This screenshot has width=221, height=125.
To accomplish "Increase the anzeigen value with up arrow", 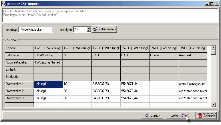I will coord(89,28).
